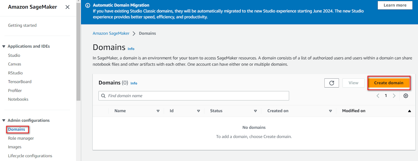Focus the Find domain name search field

[194, 96]
